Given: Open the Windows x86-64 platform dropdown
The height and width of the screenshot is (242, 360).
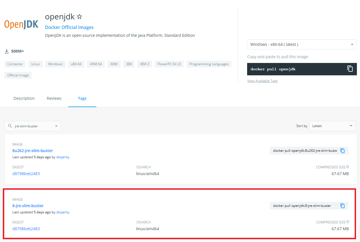Looking at the screenshot, I should [x=302, y=44].
